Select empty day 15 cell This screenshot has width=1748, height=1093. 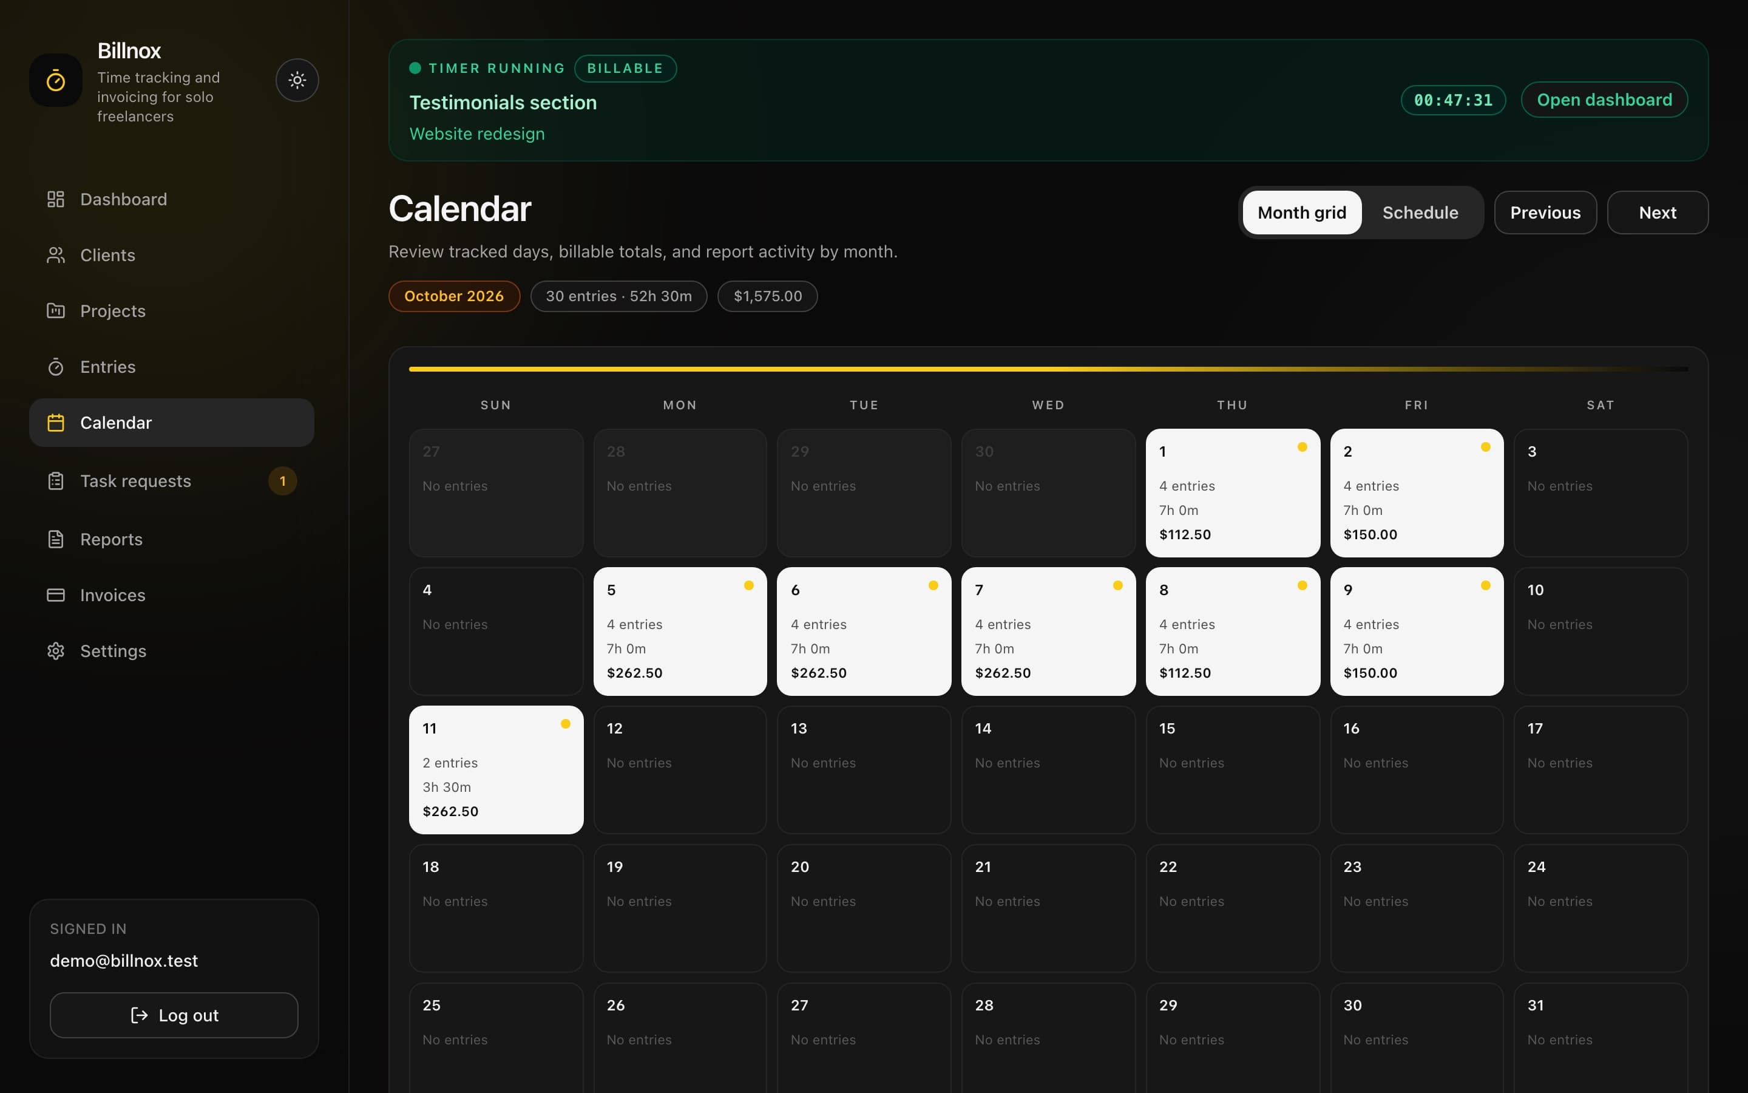click(x=1233, y=770)
